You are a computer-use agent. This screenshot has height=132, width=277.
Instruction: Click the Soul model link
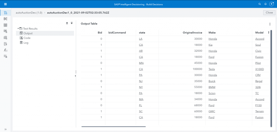point(258,45)
